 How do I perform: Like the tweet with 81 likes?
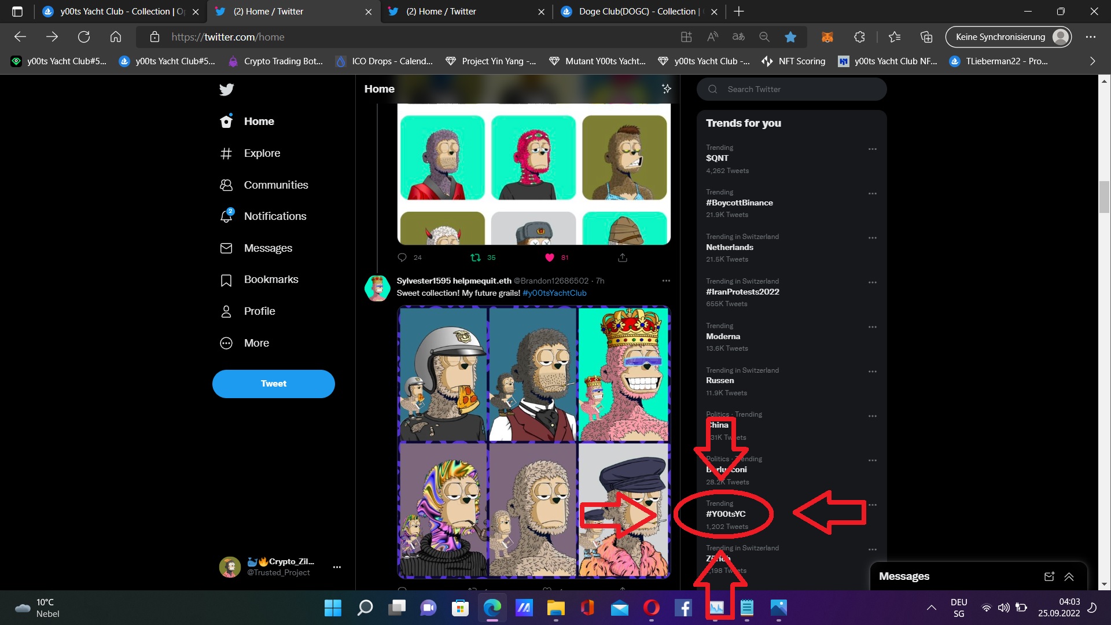550,258
